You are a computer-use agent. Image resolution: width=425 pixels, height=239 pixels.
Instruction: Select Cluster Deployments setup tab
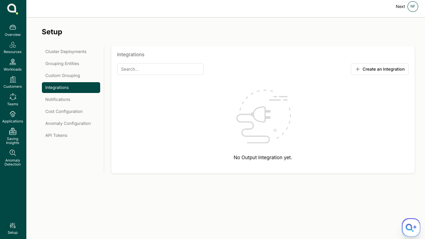tap(71, 51)
